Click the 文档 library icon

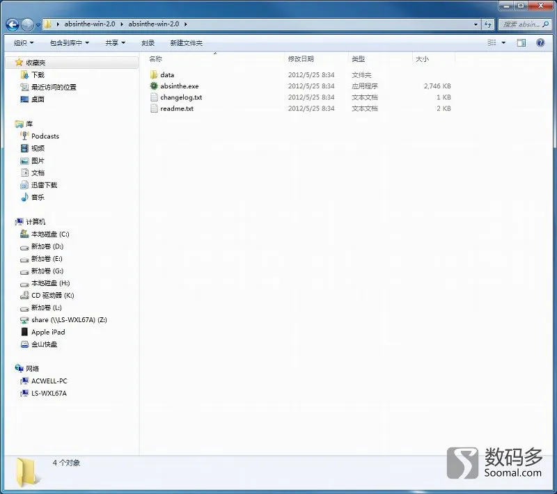point(24,173)
